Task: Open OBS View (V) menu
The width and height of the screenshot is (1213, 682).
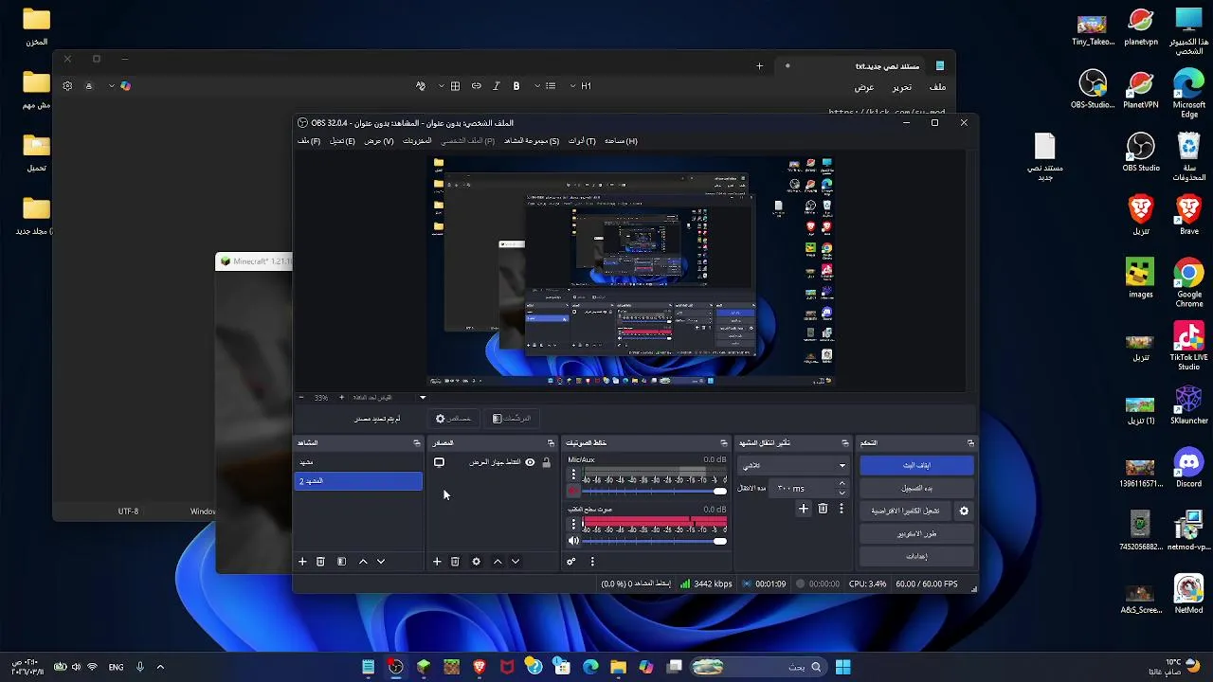Action: pos(379,141)
